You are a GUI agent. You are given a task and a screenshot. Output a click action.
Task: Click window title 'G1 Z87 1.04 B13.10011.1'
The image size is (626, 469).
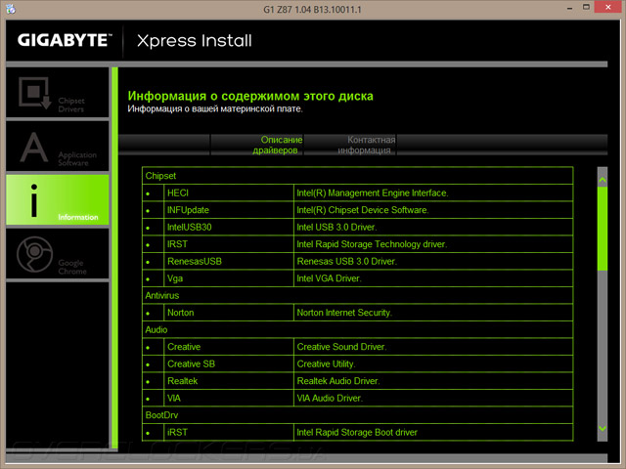pos(312,9)
